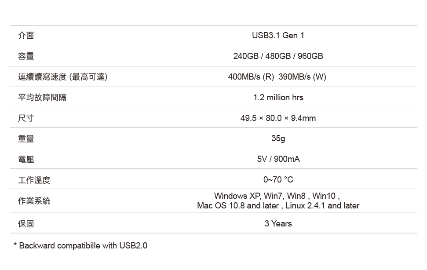
Task: Click the 介面 row label
Action: [26, 36]
